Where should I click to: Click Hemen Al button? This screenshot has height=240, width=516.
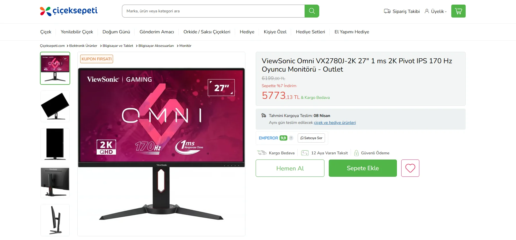[290, 168]
